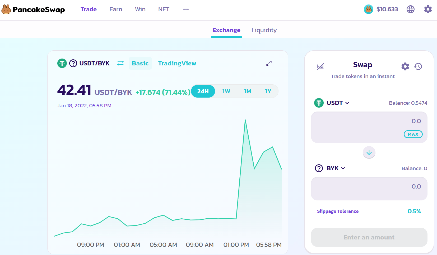Click the MAX balance button
The width and height of the screenshot is (437, 255).
coord(413,134)
